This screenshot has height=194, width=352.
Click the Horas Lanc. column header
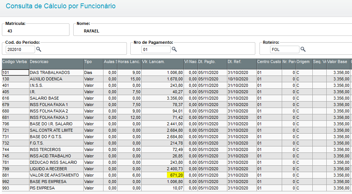(129, 64)
